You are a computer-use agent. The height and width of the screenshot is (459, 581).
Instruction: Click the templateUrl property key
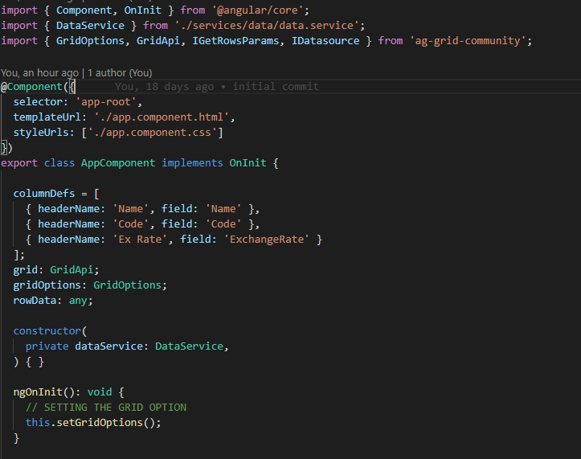[47, 117]
